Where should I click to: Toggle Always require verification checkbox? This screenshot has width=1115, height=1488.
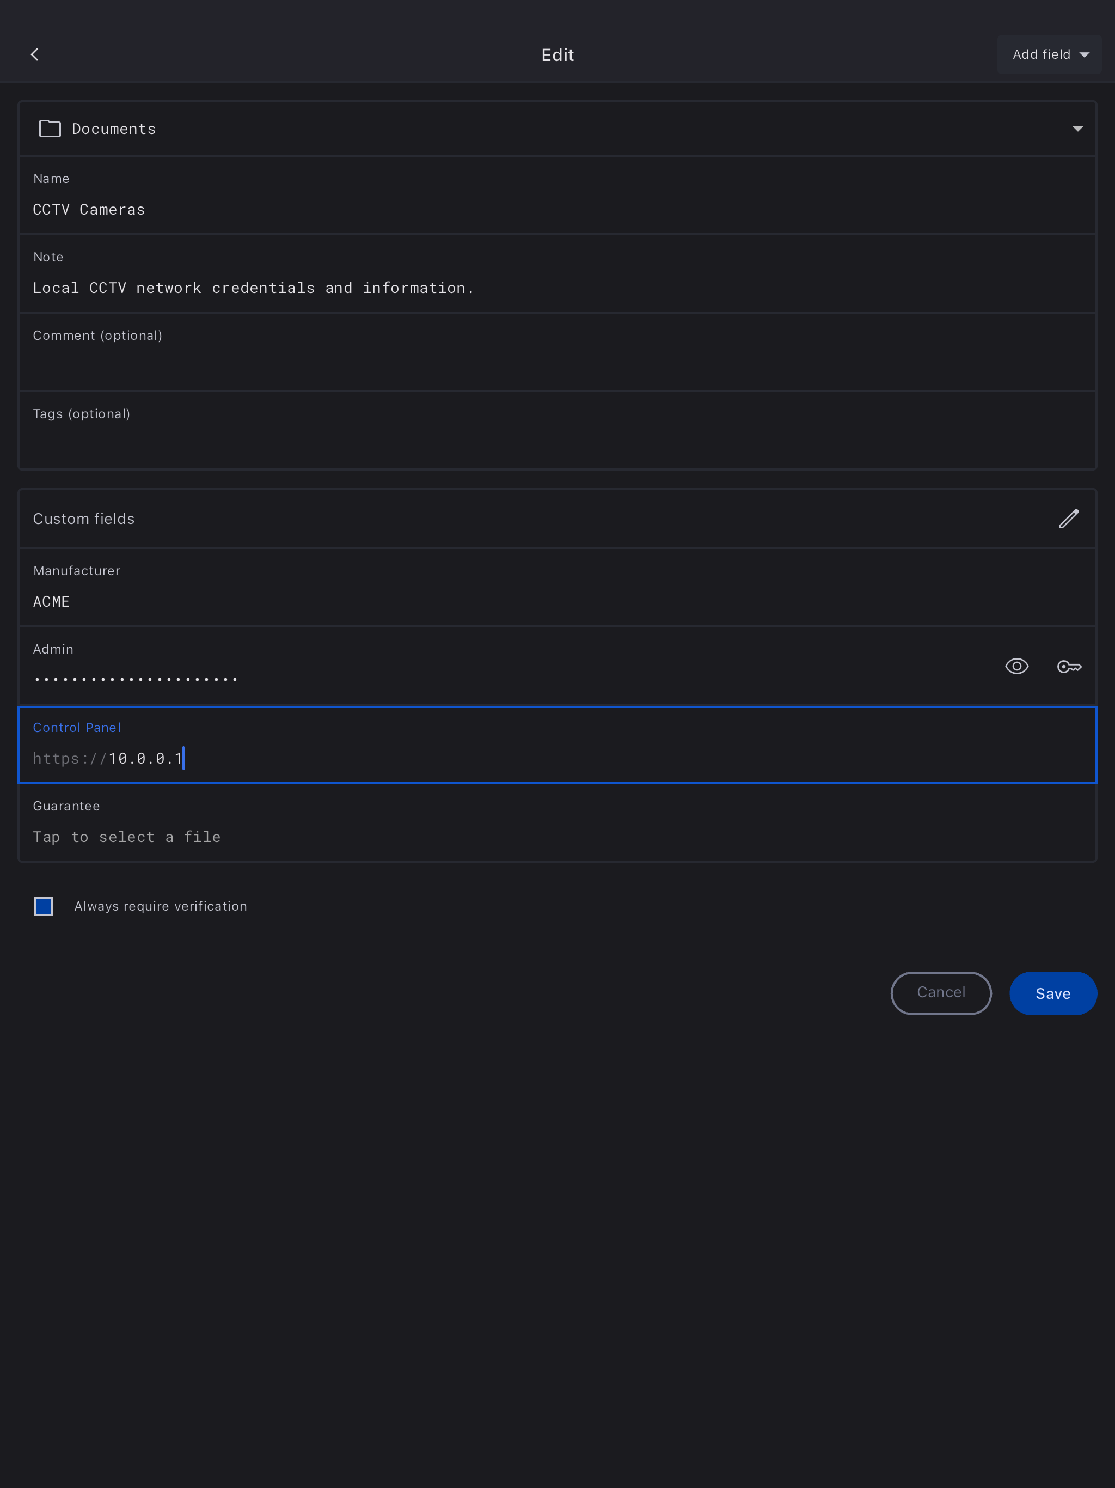[44, 906]
